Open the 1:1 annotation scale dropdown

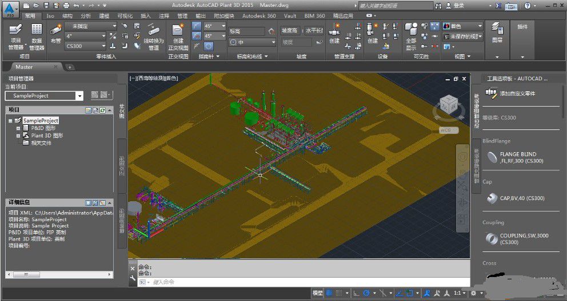pyautogui.click(x=459, y=293)
